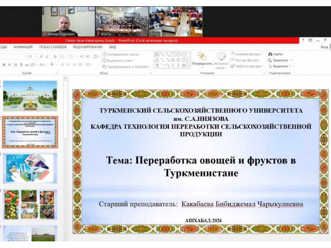The width and height of the screenshot is (331, 248).
Task: Click the Вход sign-in link
Action: tap(324, 47)
